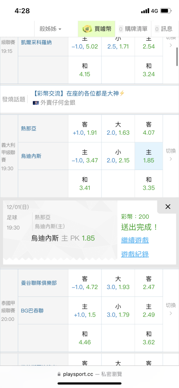The width and height of the screenshot is (179, 388).
Task: Select 曼谷聯隊 away handicap -1.0, 4.72
Action: pos(85,283)
